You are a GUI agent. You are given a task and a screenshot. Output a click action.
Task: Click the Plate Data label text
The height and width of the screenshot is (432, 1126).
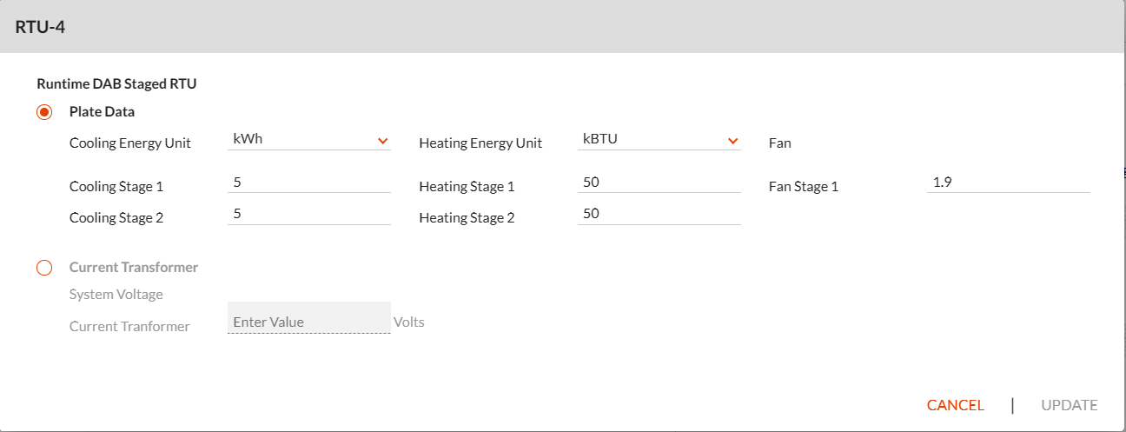[x=102, y=111]
